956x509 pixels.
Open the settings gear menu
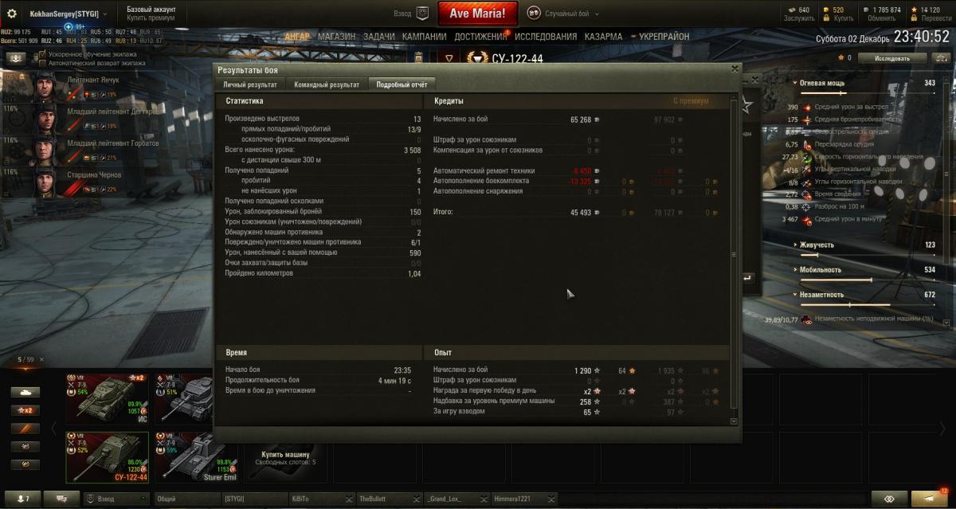pos(12,14)
